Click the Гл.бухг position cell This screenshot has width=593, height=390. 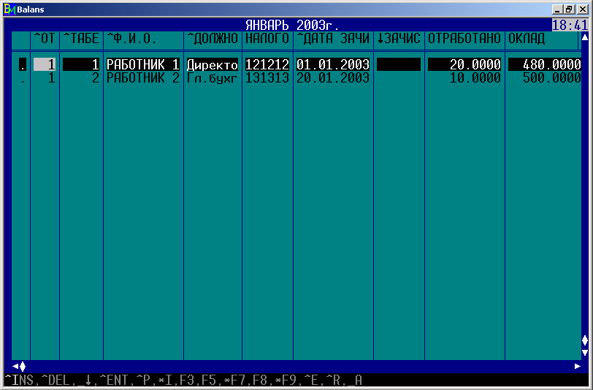point(213,78)
